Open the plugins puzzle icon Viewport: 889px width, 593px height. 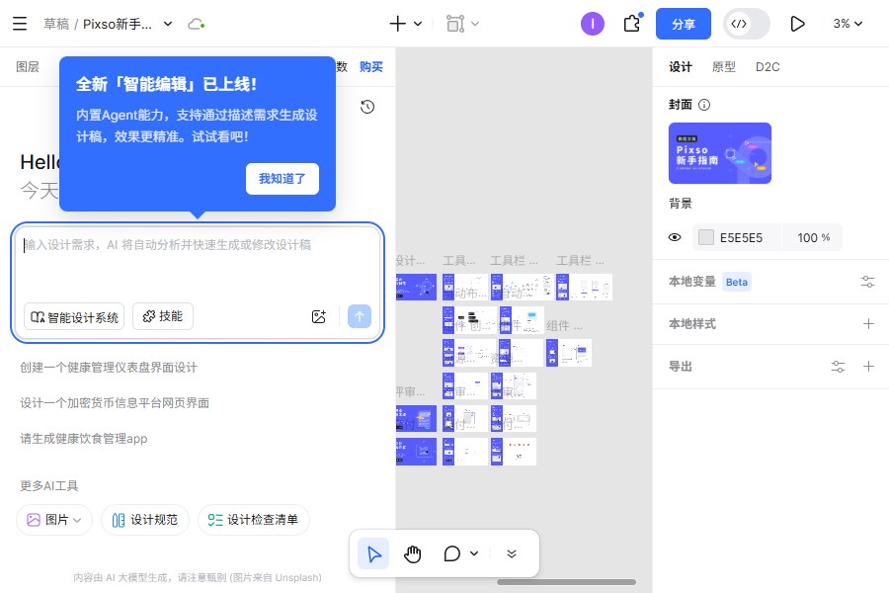[x=632, y=24]
